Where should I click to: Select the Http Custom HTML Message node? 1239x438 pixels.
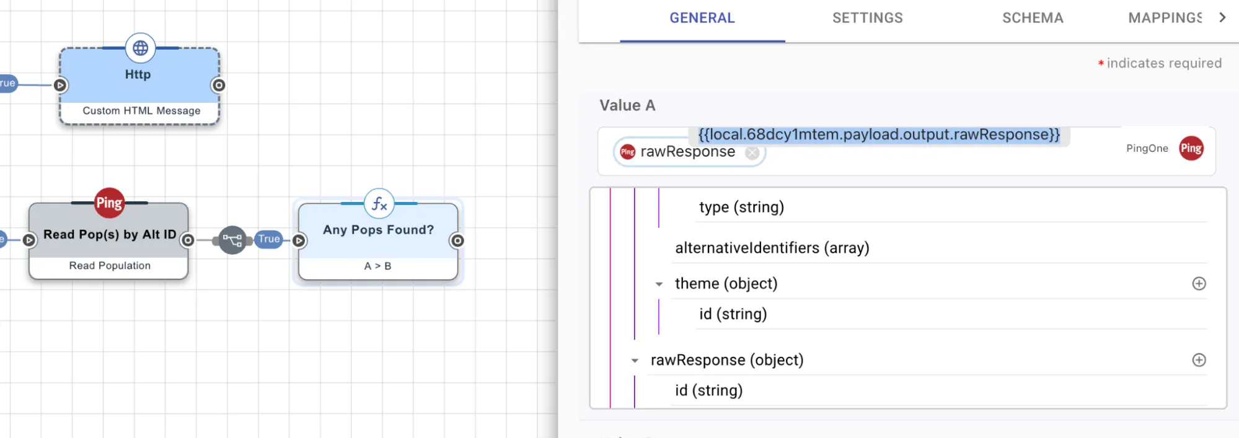[139, 86]
